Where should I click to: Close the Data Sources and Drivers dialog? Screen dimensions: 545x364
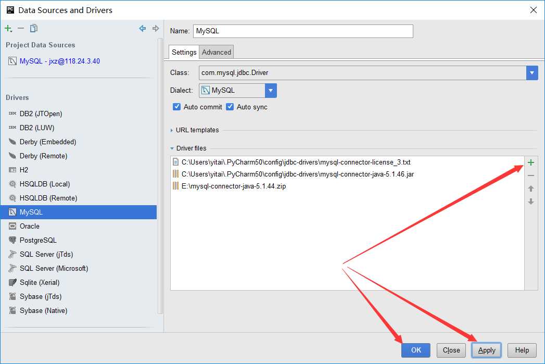(x=534, y=10)
